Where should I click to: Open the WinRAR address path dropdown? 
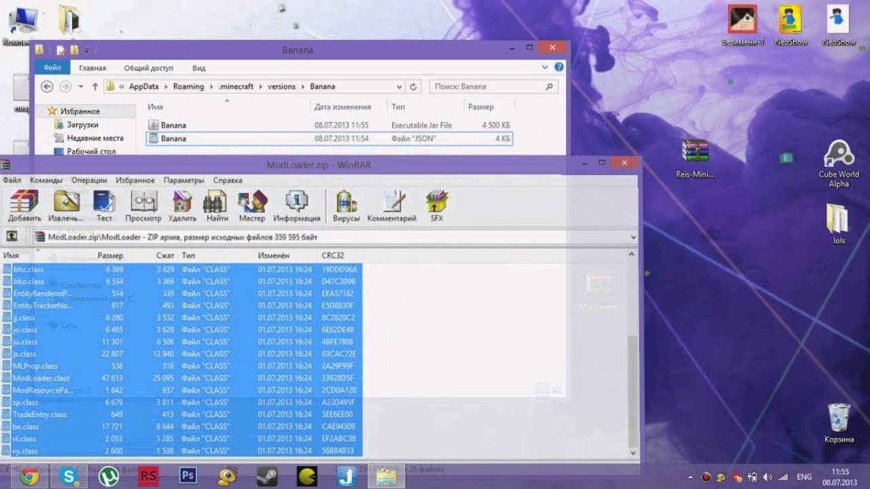(633, 237)
